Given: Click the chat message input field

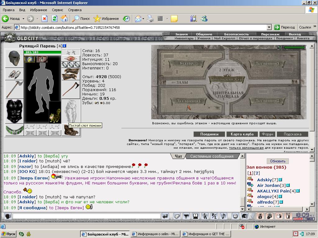Looking at the screenshot, I should [x=87, y=216].
